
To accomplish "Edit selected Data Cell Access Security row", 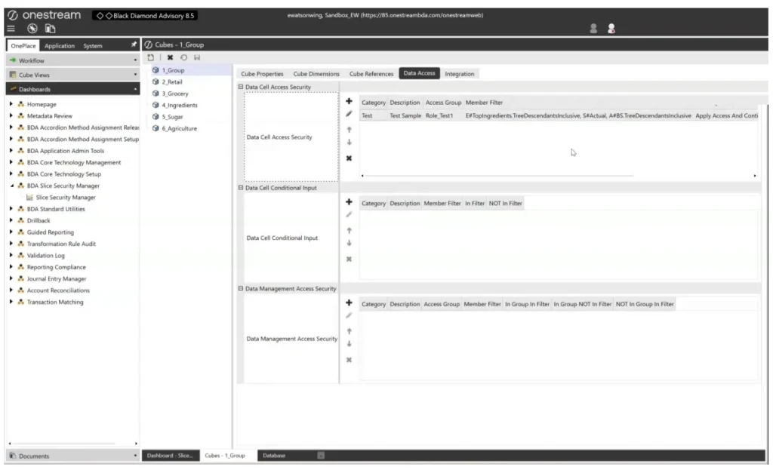I will (349, 114).
